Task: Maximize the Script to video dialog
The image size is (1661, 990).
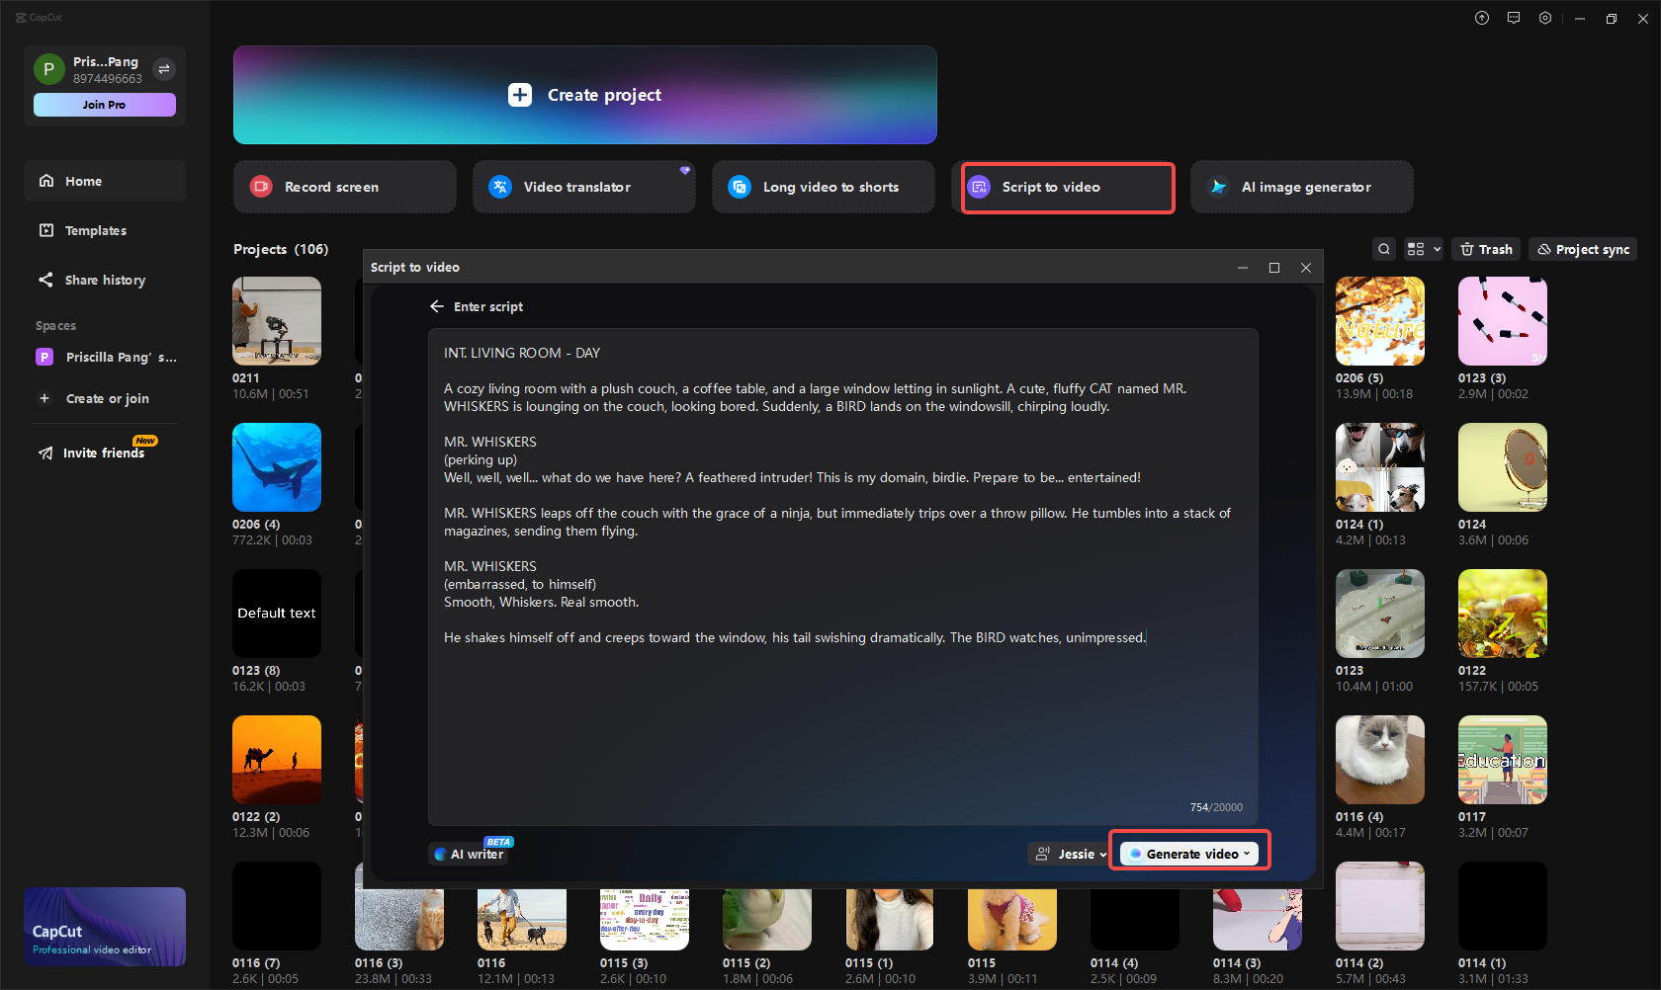Action: coord(1274,268)
